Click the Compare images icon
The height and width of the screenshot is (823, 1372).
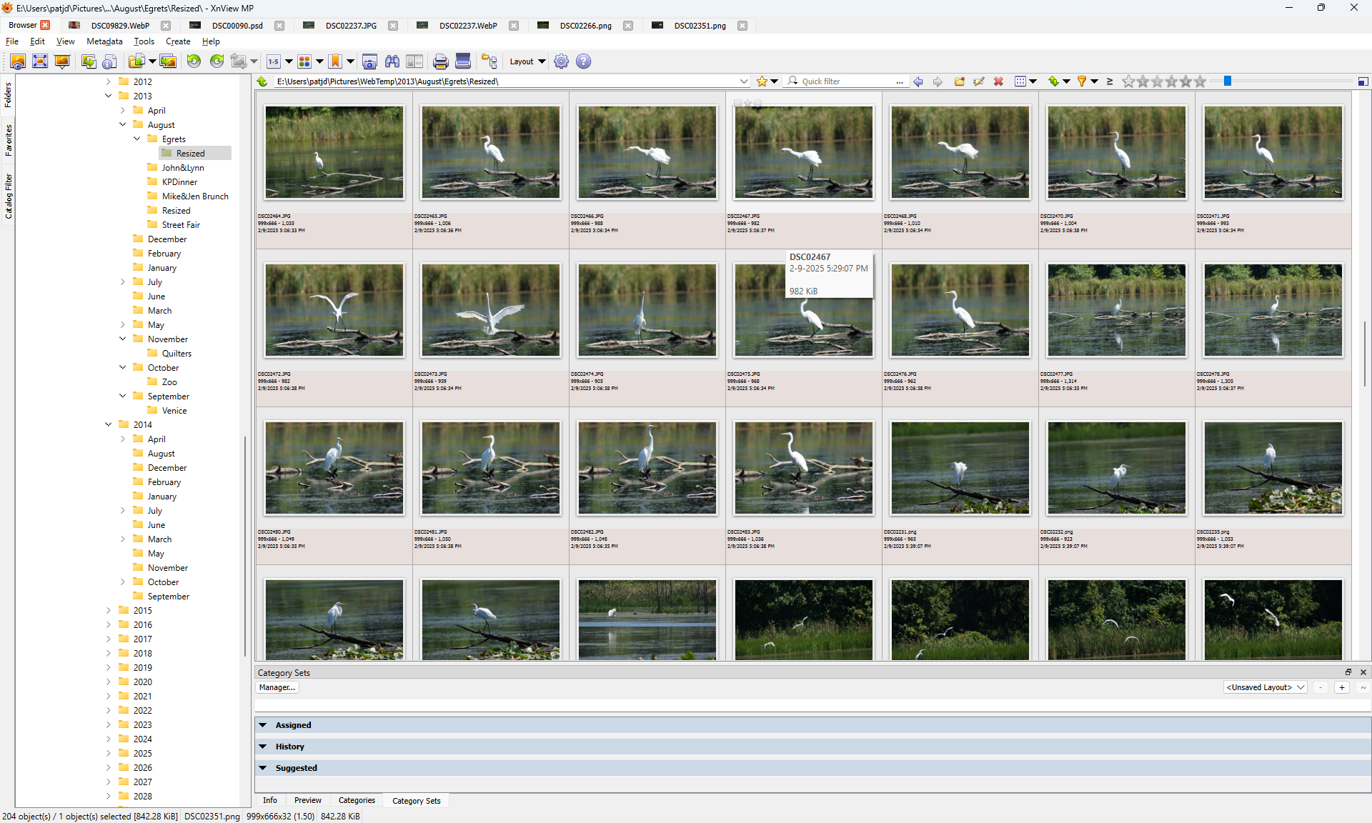click(414, 61)
